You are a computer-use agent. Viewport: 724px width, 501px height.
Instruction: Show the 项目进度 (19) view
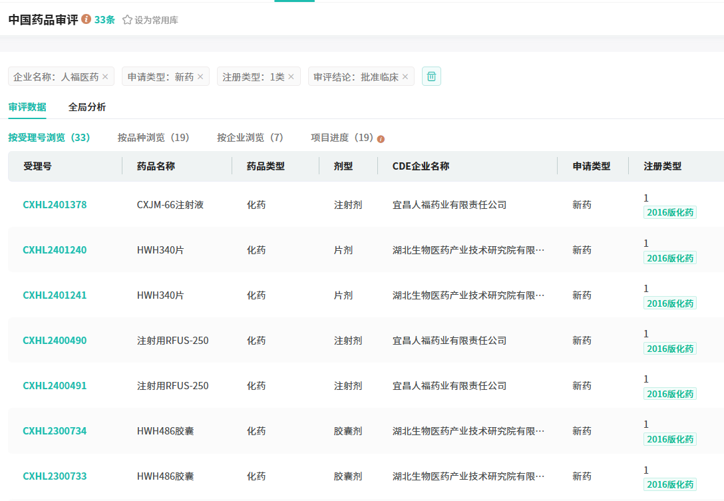point(342,138)
